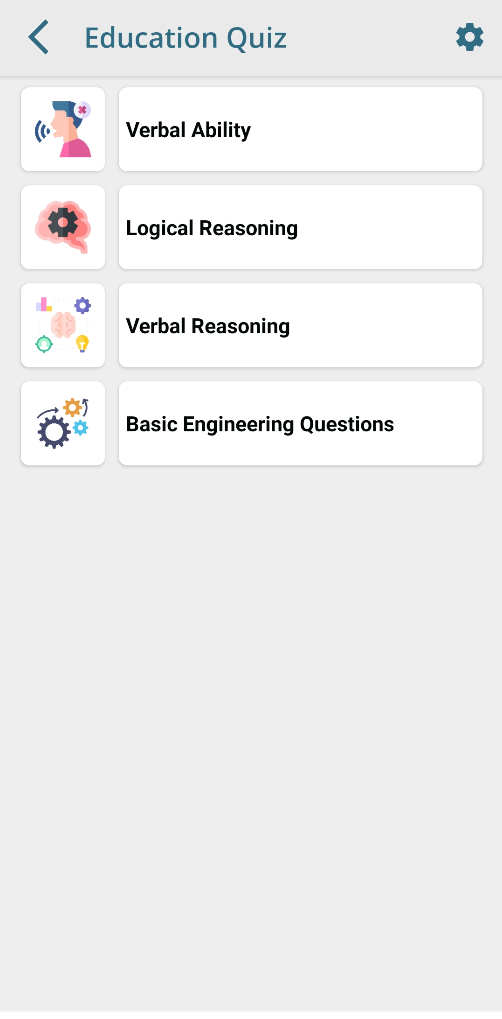
Task: Go back using the left arrow
Action: 39,37
